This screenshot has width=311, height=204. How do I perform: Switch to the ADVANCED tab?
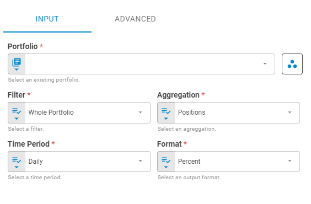(x=135, y=19)
